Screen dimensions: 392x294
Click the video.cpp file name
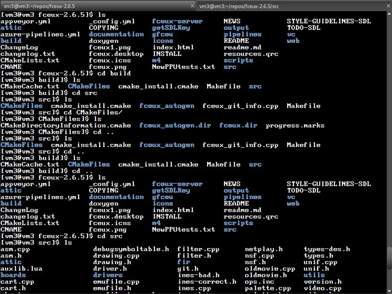[x=323, y=288]
